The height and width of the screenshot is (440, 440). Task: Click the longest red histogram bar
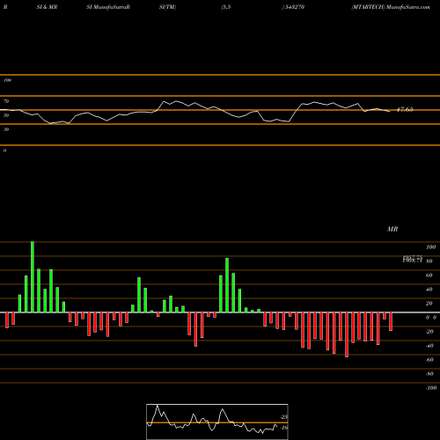(x=347, y=334)
